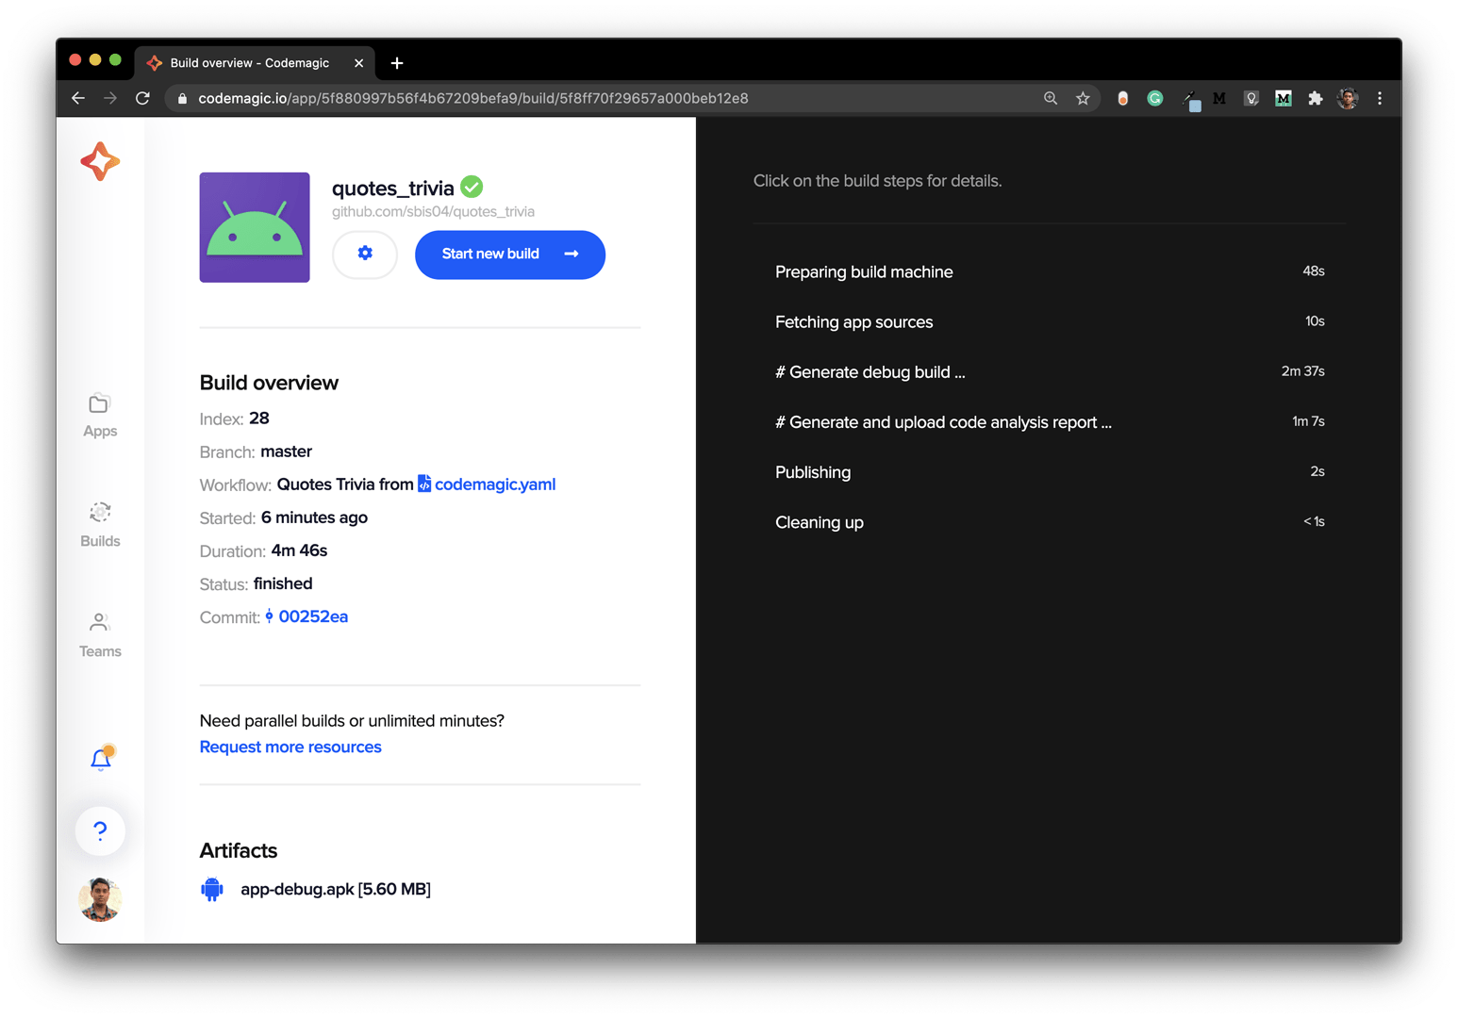The width and height of the screenshot is (1458, 1018).
Task: Open the notifications bell
Action: (x=101, y=759)
